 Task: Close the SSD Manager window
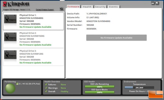[157, 3]
